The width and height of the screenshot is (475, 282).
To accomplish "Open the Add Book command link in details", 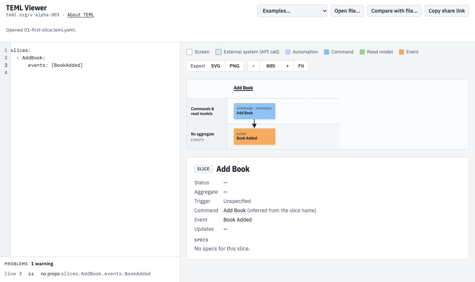I will pos(235,210).
